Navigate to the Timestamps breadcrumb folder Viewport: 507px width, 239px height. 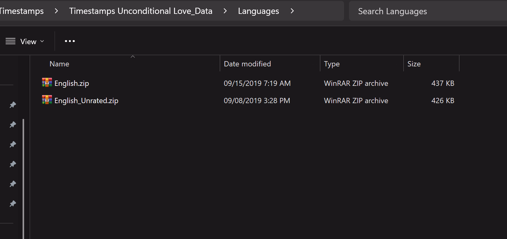[22, 11]
